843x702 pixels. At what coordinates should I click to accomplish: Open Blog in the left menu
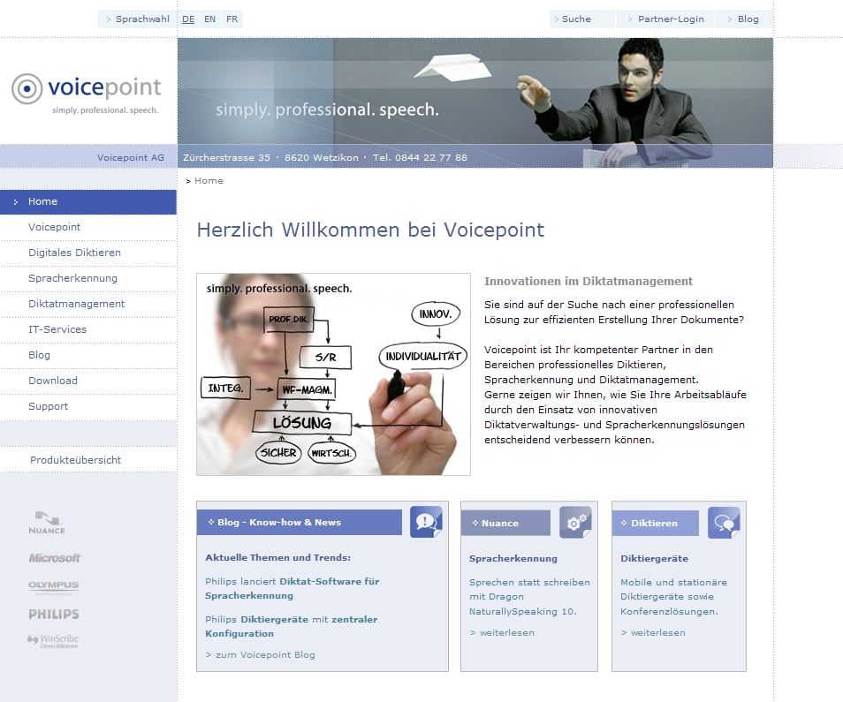pyautogui.click(x=88, y=355)
